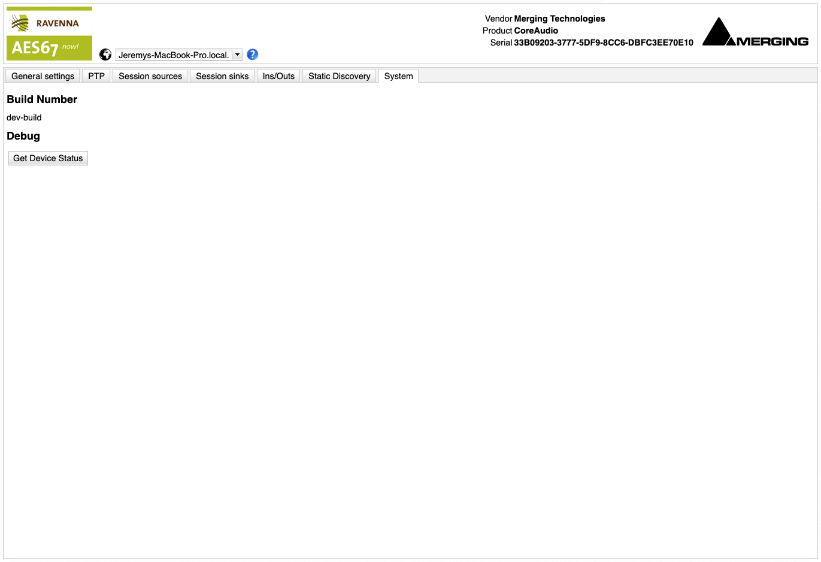
Task: Click the CoreAudio product name
Action: pyautogui.click(x=536, y=31)
